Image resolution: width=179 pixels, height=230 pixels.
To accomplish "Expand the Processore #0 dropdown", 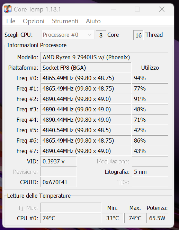I will [x=68, y=35].
